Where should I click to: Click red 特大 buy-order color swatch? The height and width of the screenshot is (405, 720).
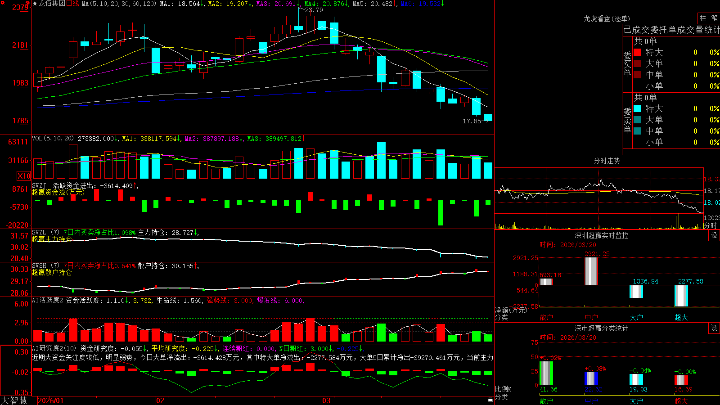pos(637,52)
